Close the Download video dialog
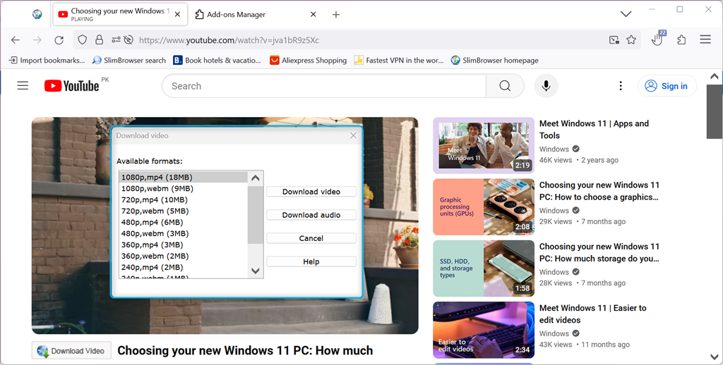Screen dimensions: 723x365 (x=353, y=135)
